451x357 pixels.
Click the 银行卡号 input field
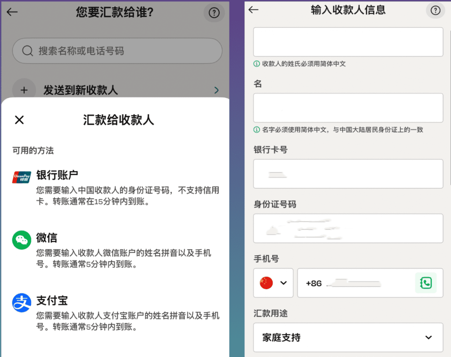348,174
